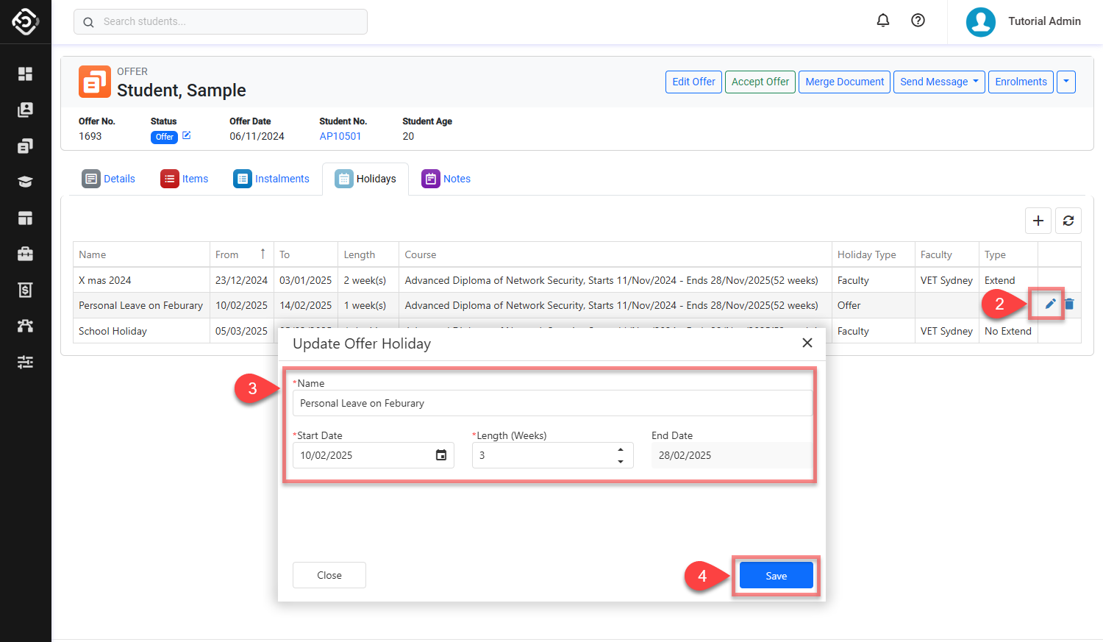Delete Personal Leave holiday with trash icon
This screenshot has height=642, width=1103.
click(x=1069, y=304)
